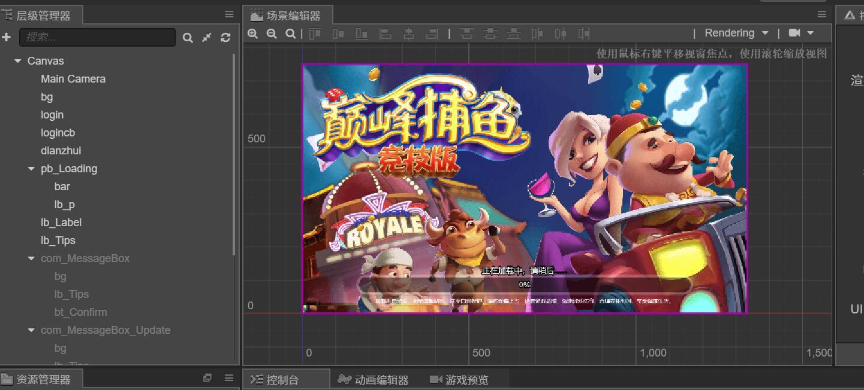The width and height of the screenshot is (864, 390).
Task: Collapse the pb_Loading node
Action: pos(31,169)
